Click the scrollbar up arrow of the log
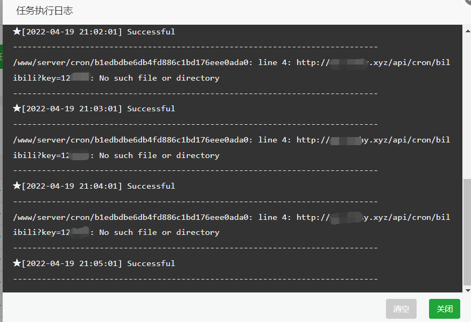The width and height of the screenshot is (471, 322). [467, 31]
